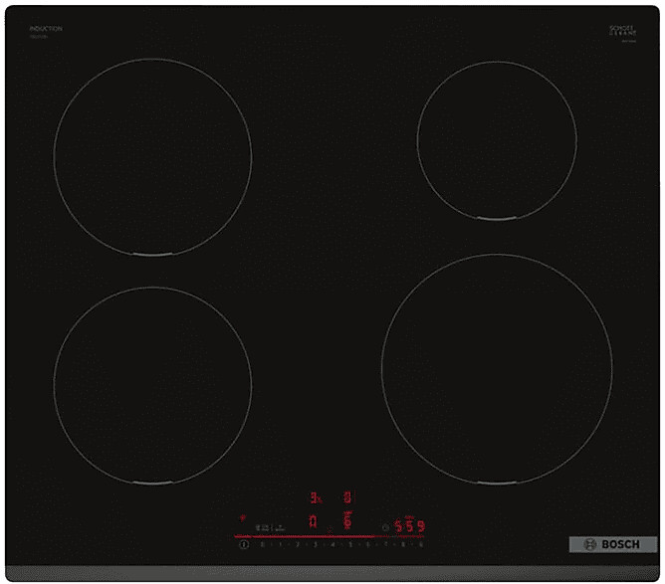The width and height of the screenshot is (665, 584).
Task: Tap the red indicator above power icon
Action: coord(242,518)
